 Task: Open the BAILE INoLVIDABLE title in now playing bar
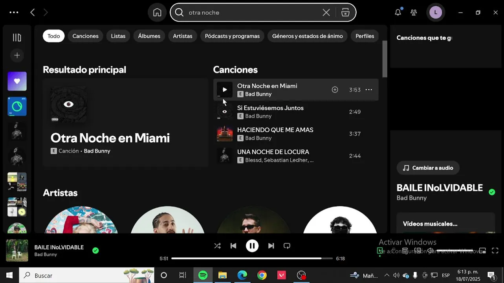click(x=59, y=247)
